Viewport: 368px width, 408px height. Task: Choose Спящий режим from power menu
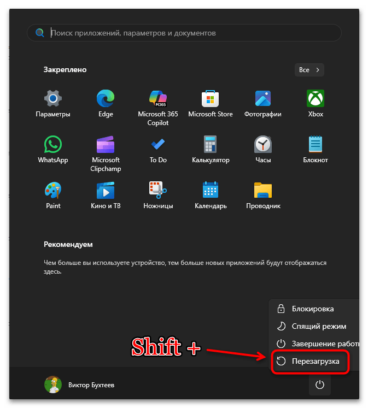[x=314, y=326]
